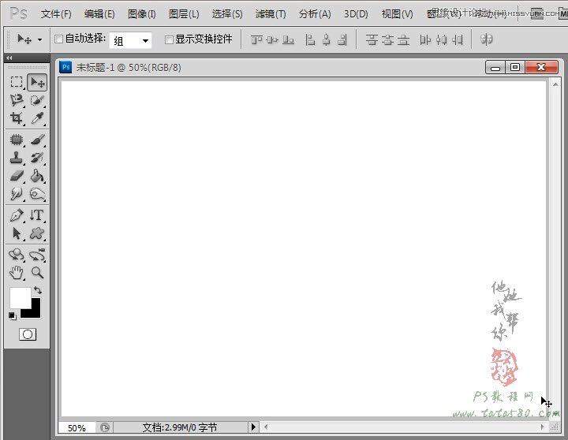The height and width of the screenshot is (440, 568).
Task: Open the 图层(L) menu
Action: 184,14
